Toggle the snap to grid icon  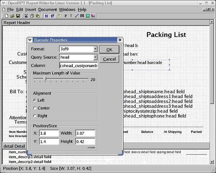(52, 16)
